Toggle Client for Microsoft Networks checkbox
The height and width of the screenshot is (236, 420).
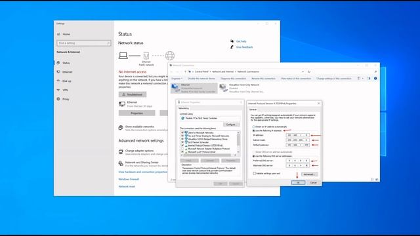[x=182, y=132]
